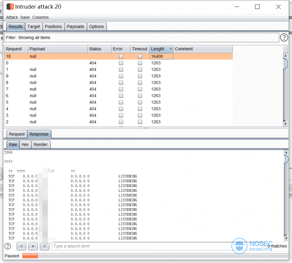Image resolution: width=292 pixels, height=263 pixels.
Task: Open the Attack menu
Action: [x=12, y=17]
